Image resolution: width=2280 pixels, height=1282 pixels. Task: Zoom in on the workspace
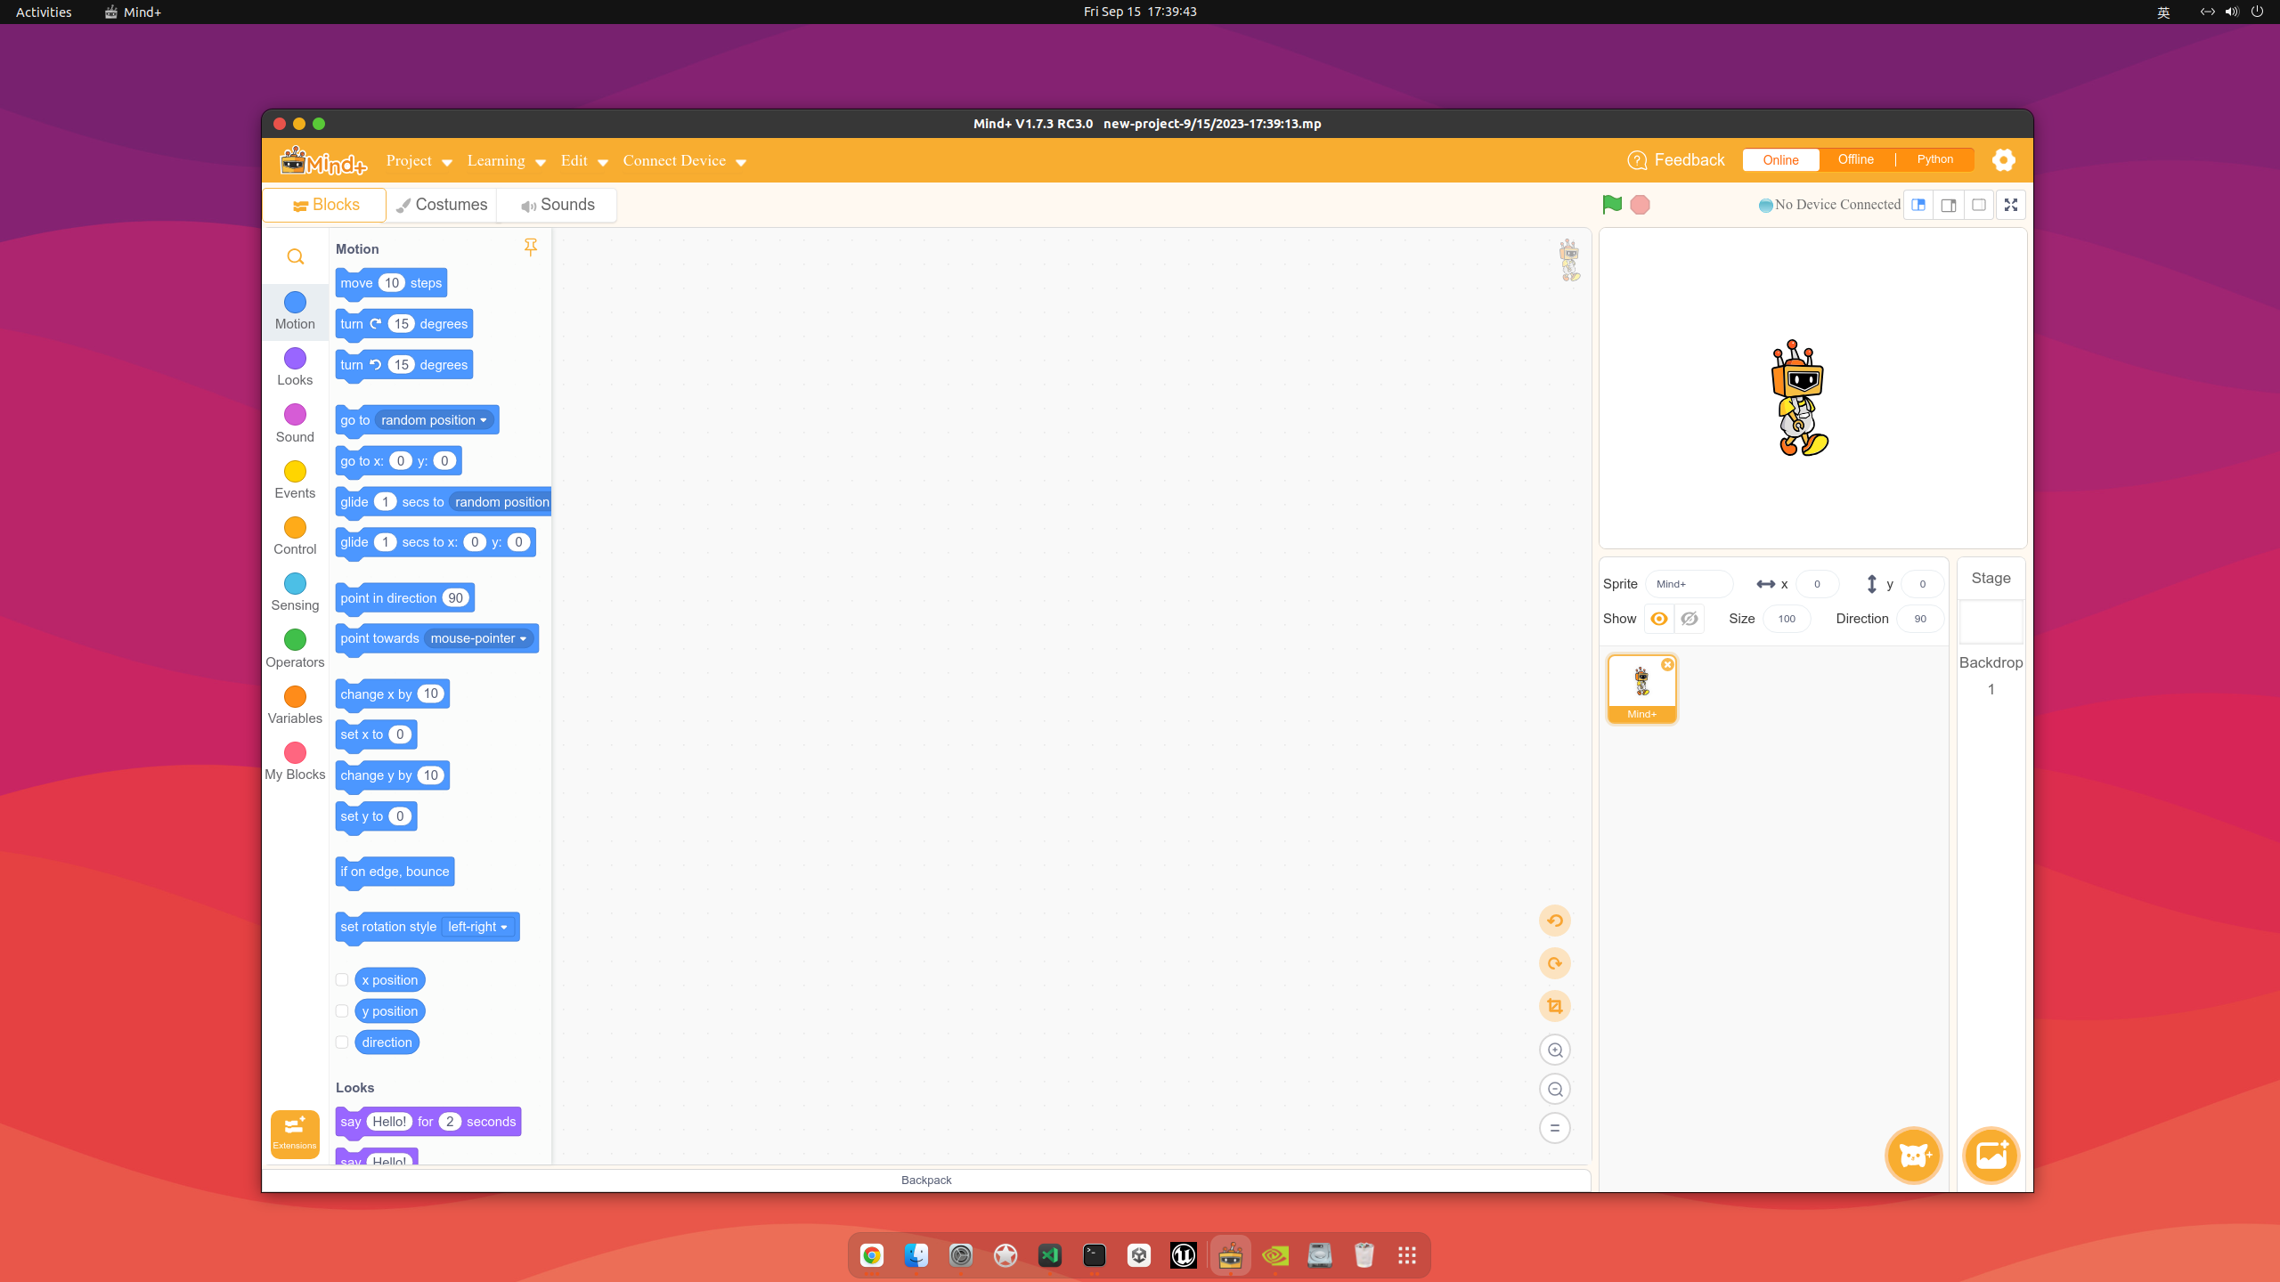(1555, 1051)
